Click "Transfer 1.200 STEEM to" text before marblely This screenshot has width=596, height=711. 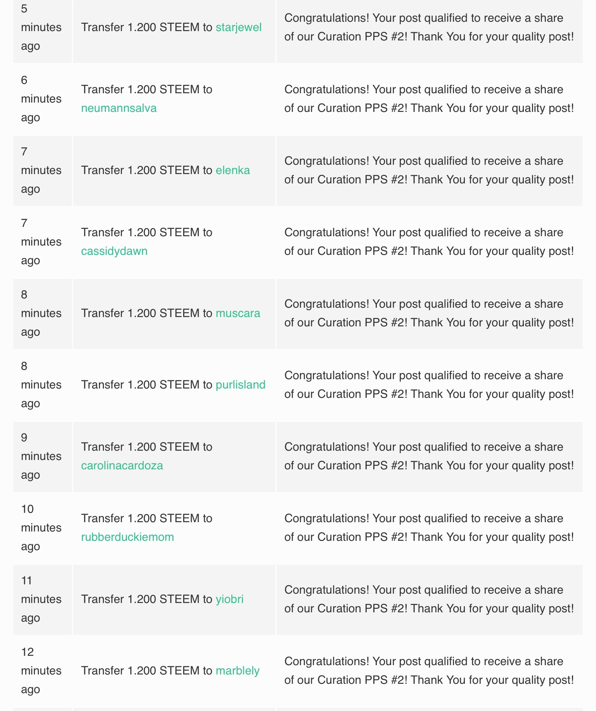tap(146, 671)
